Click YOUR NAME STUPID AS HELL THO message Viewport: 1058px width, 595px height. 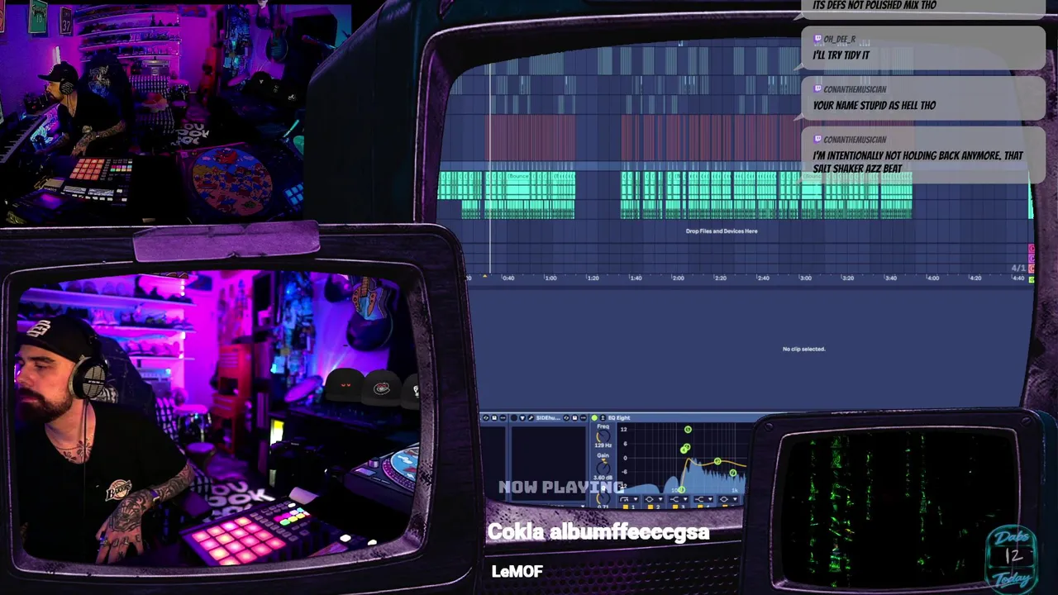pyautogui.click(x=875, y=106)
